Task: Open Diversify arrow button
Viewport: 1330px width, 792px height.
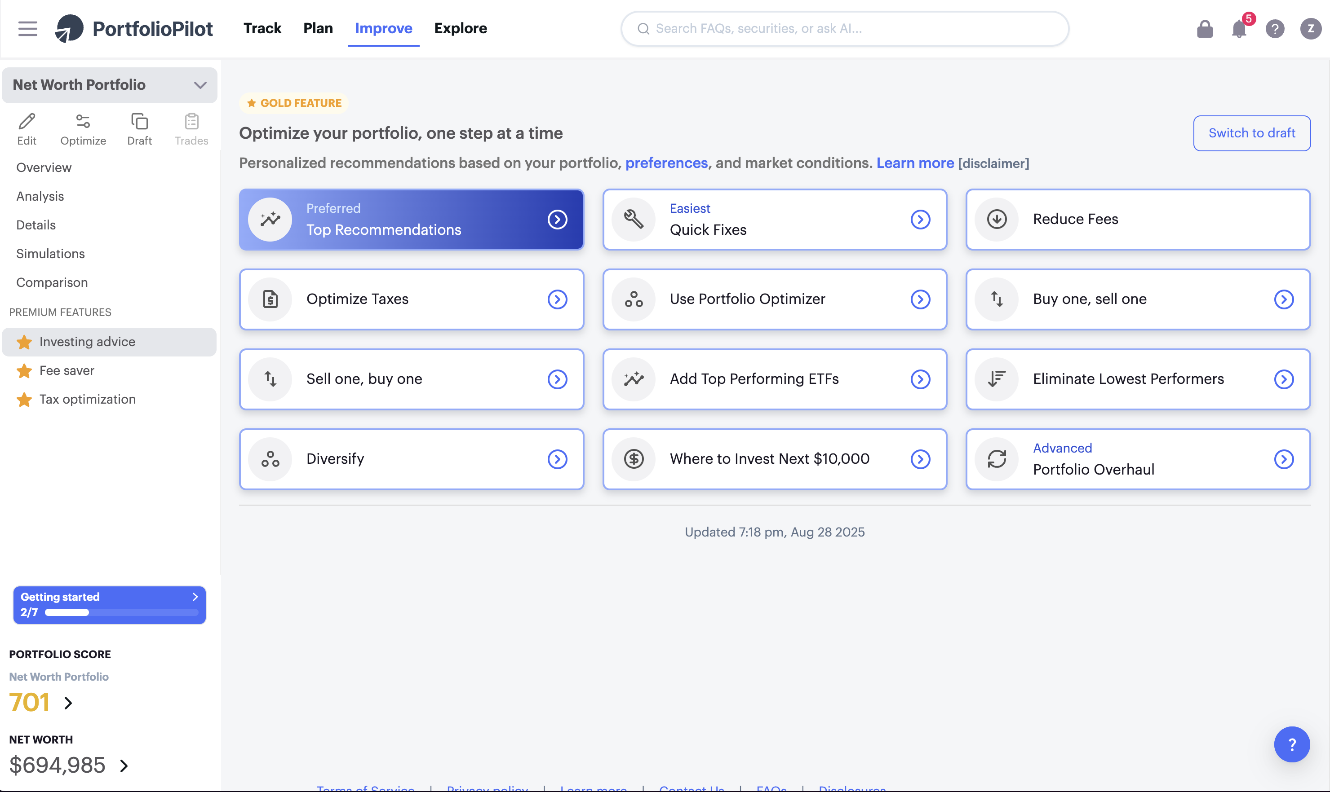Action: (557, 459)
